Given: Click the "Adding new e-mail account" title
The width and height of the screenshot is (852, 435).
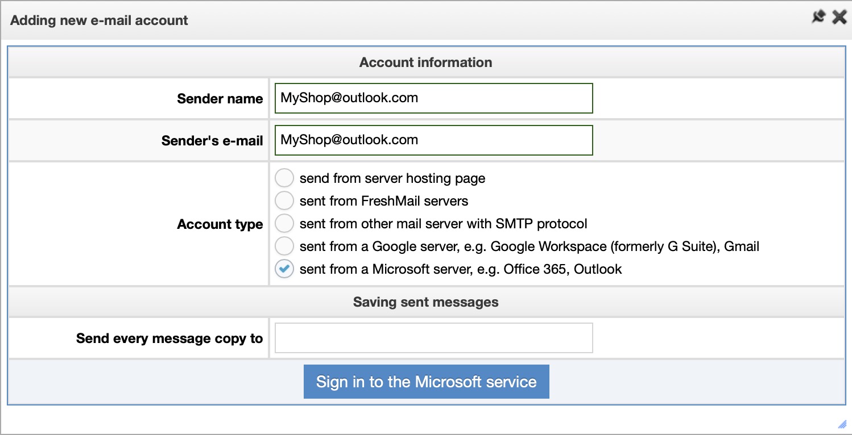Looking at the screenshot, I should point(99,20).
